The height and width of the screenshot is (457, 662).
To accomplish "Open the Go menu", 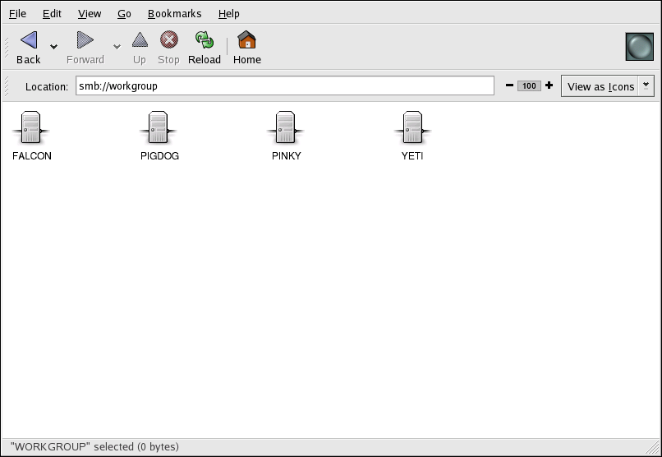I will 124,13.
